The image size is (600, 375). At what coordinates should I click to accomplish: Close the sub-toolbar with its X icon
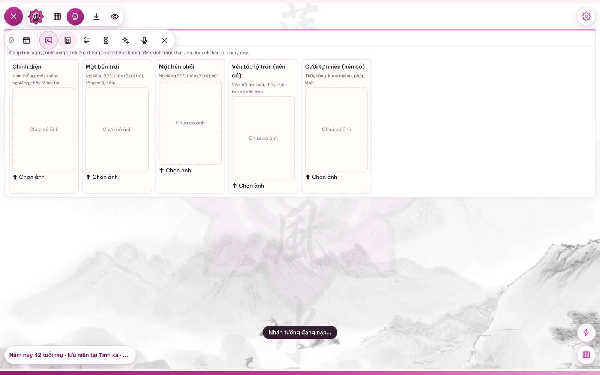click(164, 40)
